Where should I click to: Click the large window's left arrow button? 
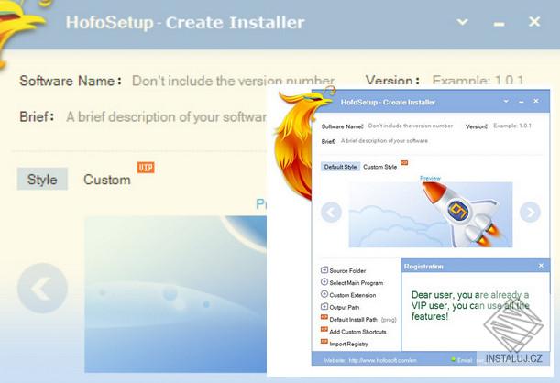pos(42,288)
